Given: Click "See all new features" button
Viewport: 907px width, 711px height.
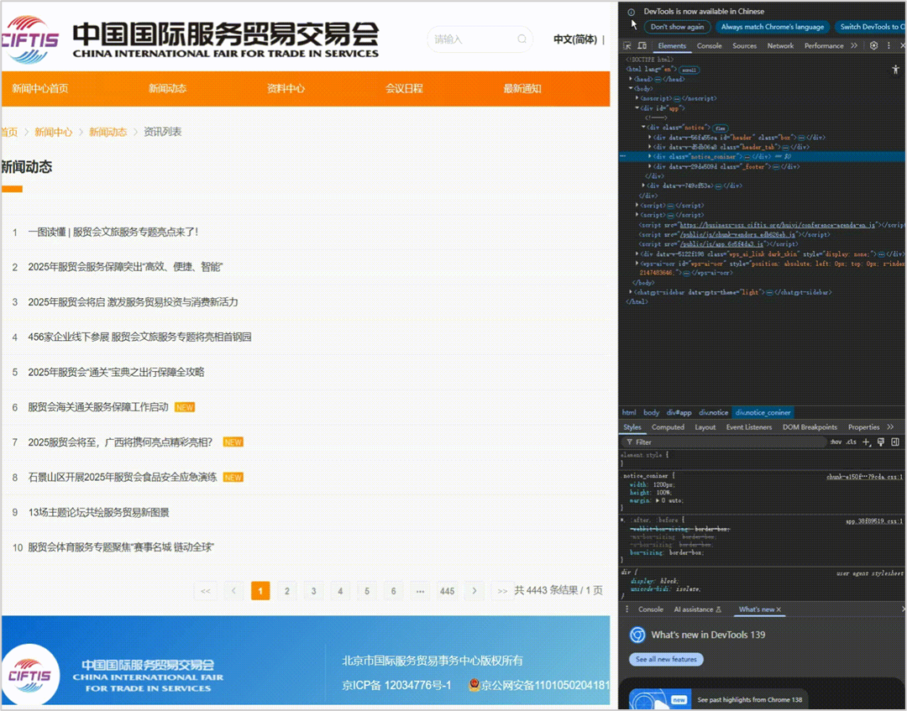Looking at the screenshot, I should click(x=666, y=659).
